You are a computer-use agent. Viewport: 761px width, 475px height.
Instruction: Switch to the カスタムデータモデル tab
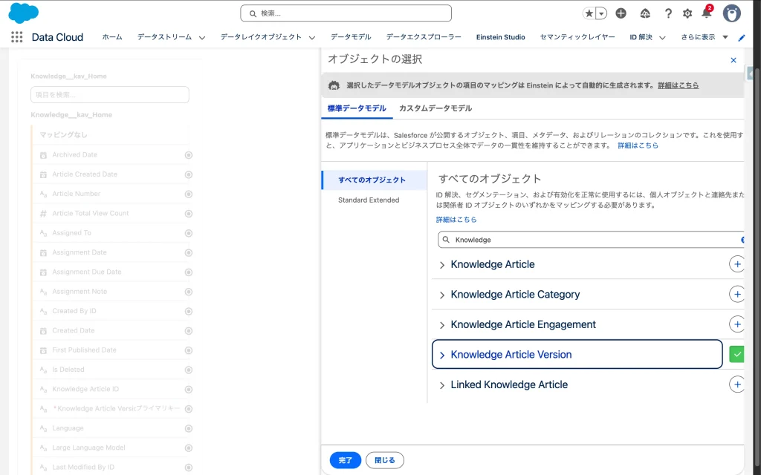point(435,108)
